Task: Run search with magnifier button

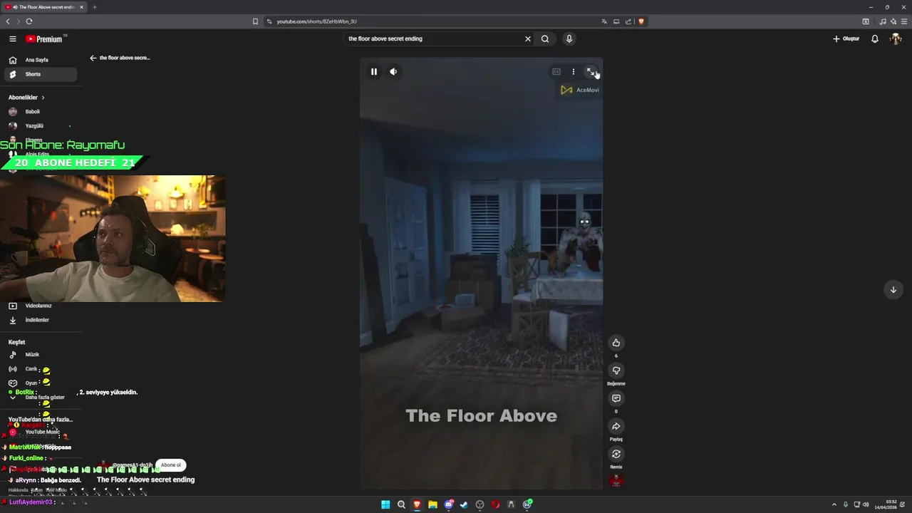Action: tap(545, 39)
